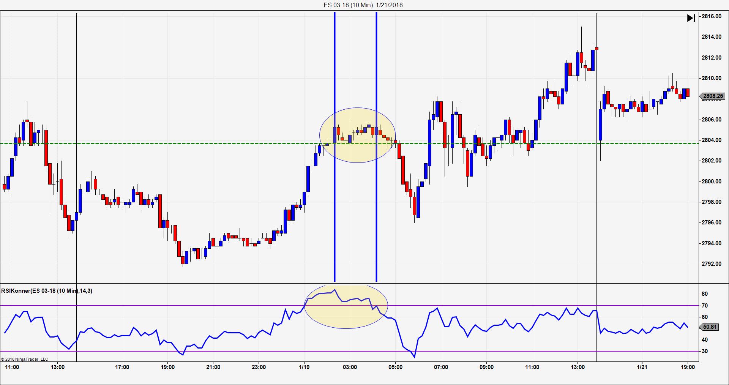Click the 2792.00 price axis label

pyautogui.click(x=712, y=264)
